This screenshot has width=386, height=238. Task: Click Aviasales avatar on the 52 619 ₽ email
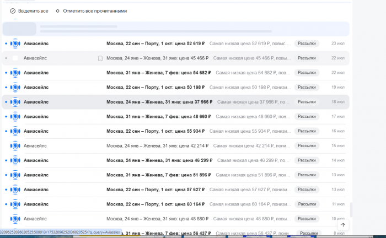point(15,43)
